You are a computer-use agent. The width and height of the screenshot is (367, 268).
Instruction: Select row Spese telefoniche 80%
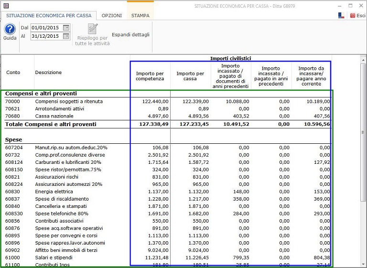click(167, 214)
